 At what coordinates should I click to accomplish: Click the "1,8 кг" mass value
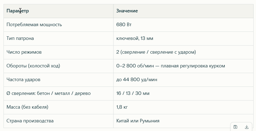coord(122,107)
